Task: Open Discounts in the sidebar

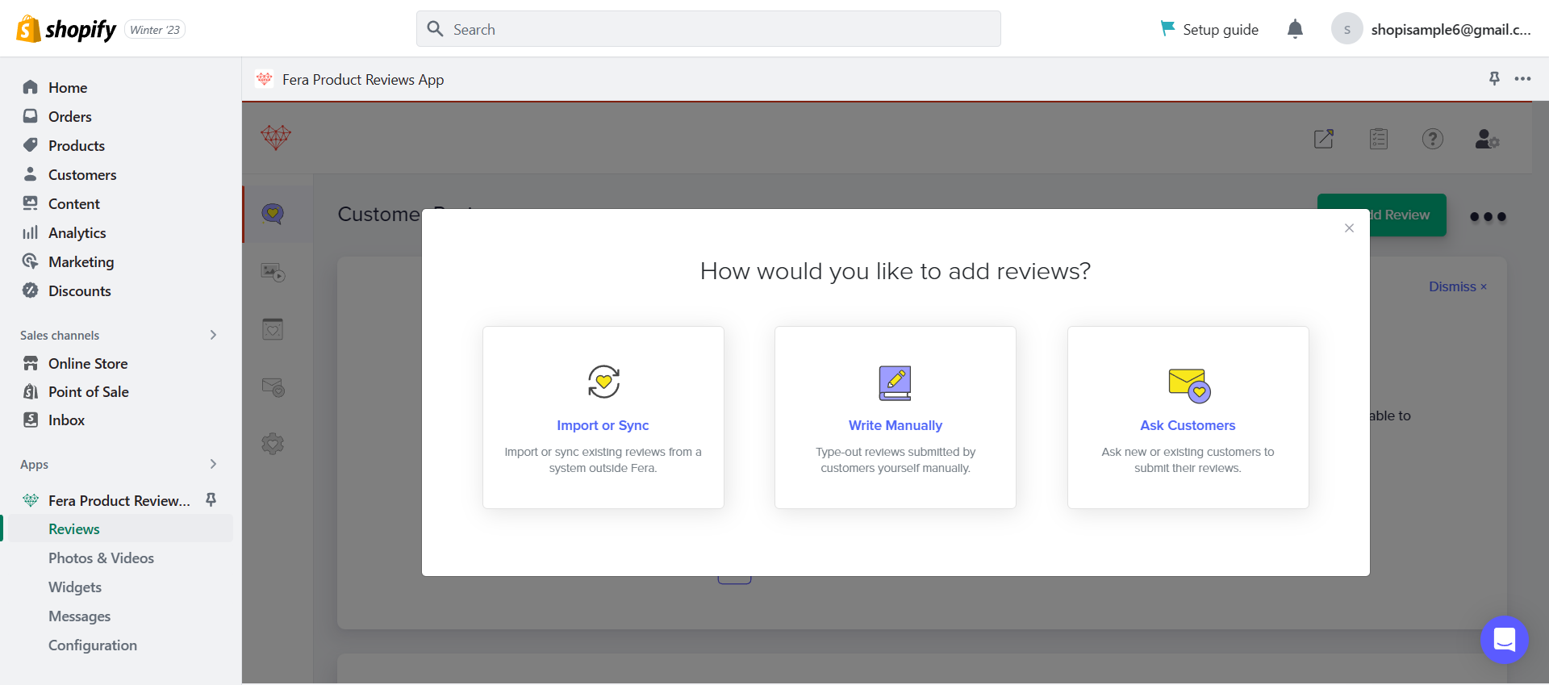Action: tap(80, 290)
